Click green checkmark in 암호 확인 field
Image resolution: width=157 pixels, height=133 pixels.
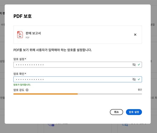pos(139,79)
